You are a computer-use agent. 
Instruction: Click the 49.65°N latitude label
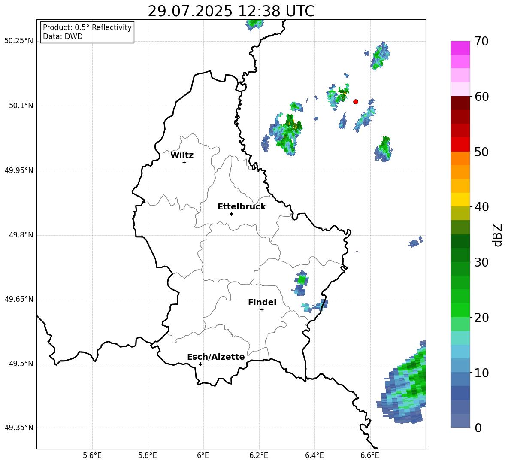[x=18, y=299]
